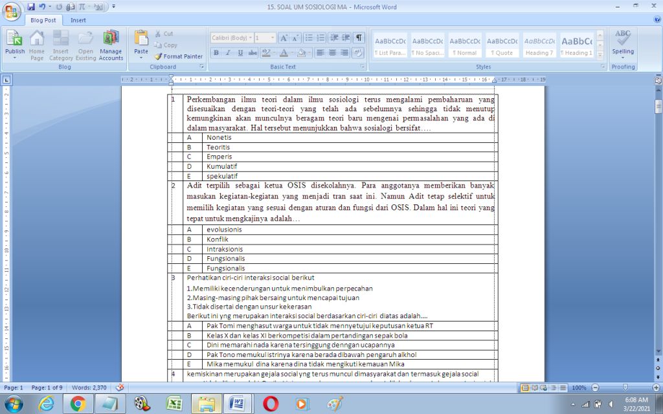Apply No Spacing style
663x414 pixels.
427,45
